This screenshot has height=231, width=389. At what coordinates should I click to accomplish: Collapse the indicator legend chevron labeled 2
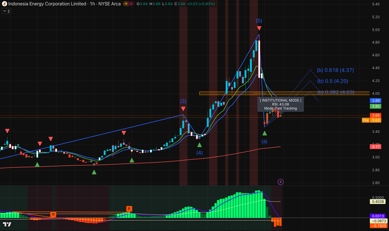point(6,11)
